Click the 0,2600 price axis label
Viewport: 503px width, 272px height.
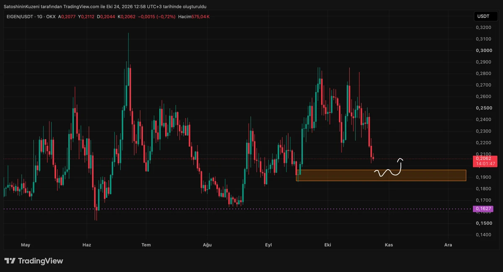[x=483, y=96]
